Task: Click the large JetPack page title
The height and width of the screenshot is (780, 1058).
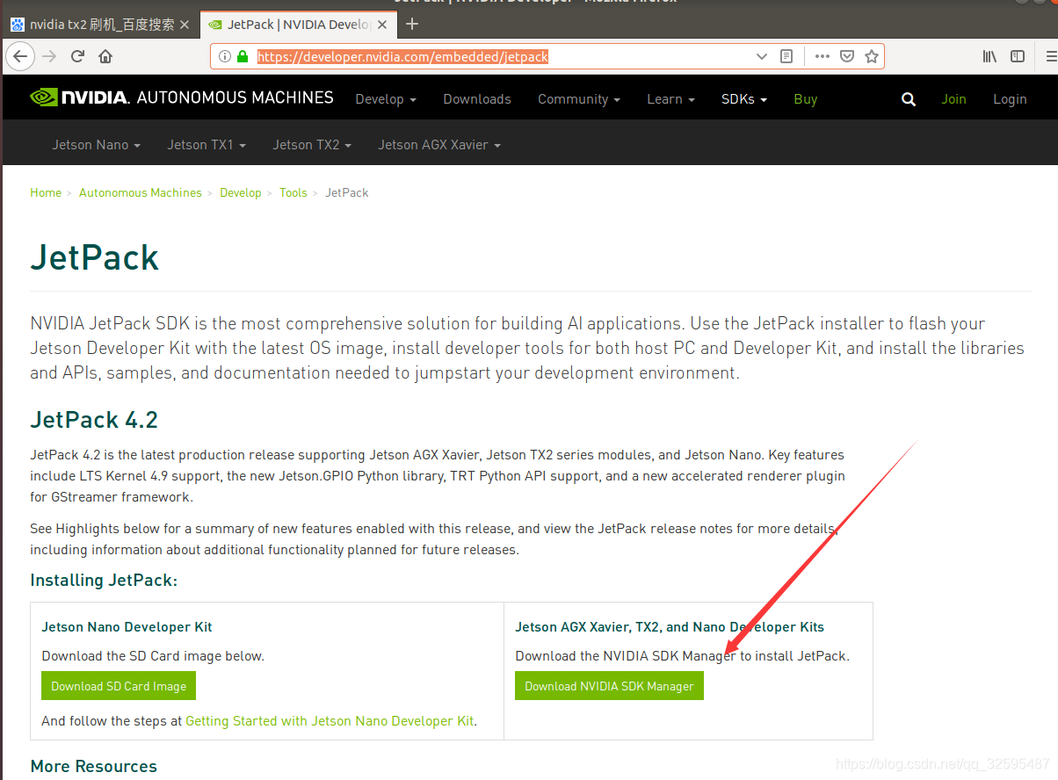Action: [95, 257]
